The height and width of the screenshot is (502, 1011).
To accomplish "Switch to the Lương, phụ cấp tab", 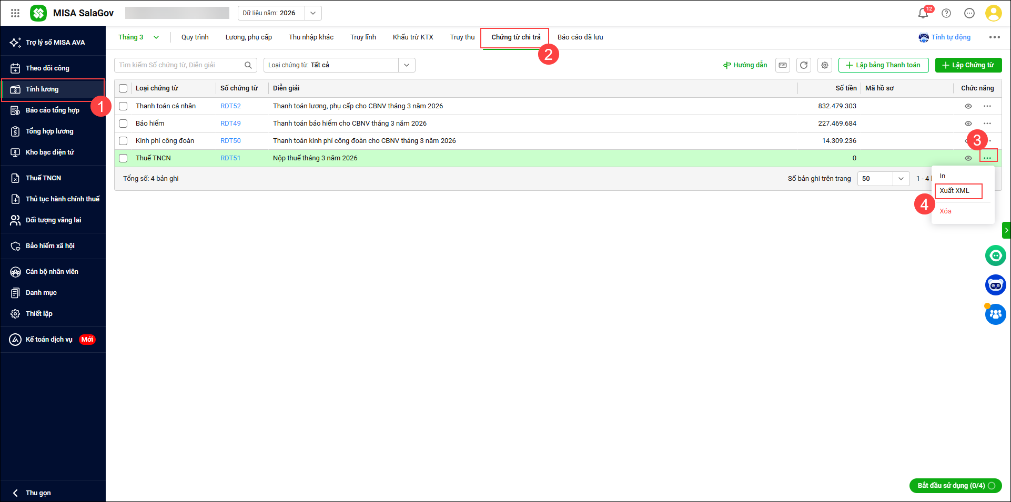I will point(248,37).
